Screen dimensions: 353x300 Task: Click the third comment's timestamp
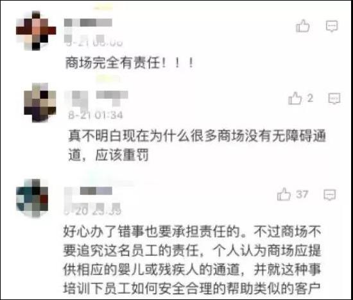(93, 210)
